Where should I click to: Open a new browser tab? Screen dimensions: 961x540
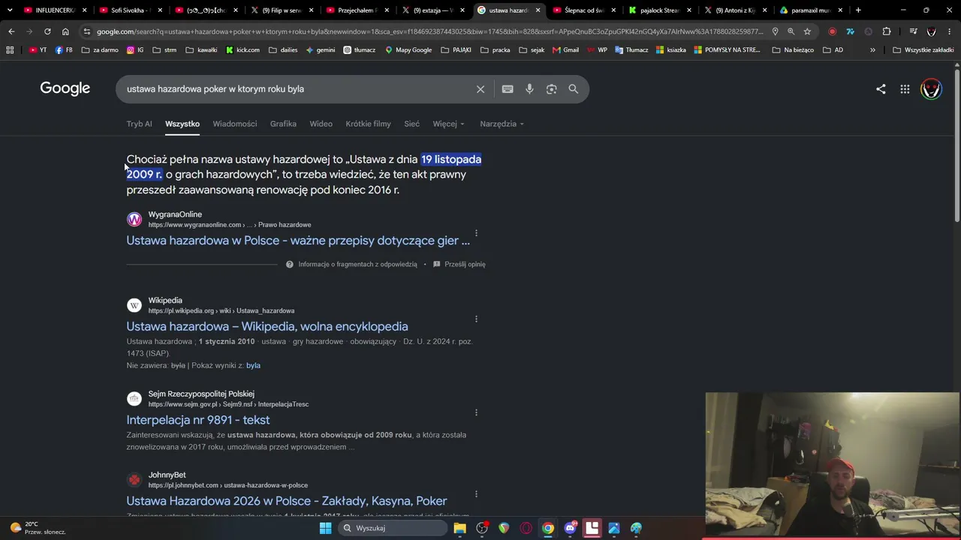858,10
